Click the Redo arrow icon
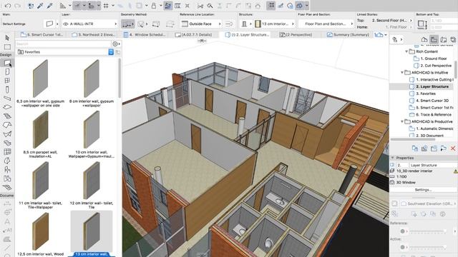The width and height of the screenshot is (458, 257). [x=17, y=6]
